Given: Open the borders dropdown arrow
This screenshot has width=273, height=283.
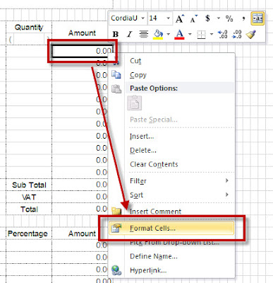Looking at the screenshot, I should [x=211, y=35].
